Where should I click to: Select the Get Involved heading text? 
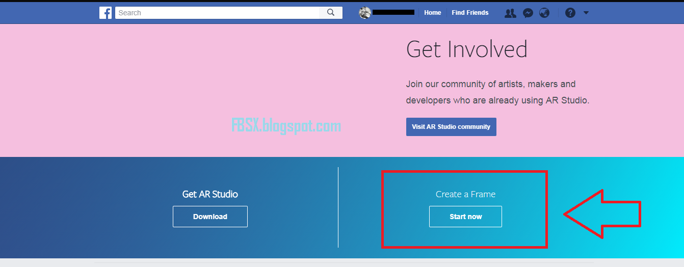coord(467,49)
